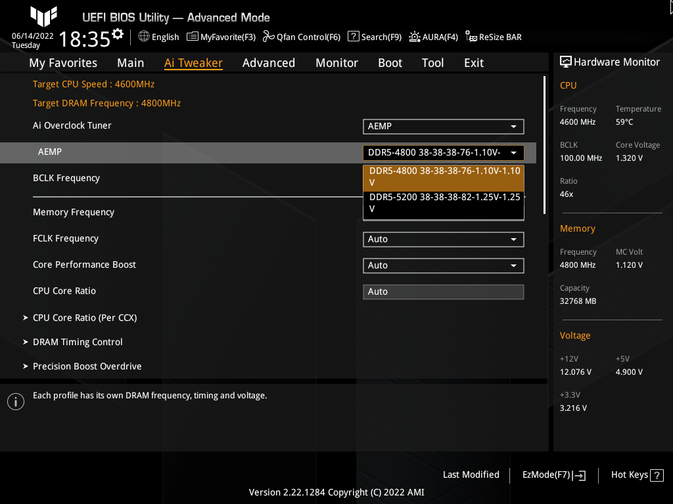673x504 pixels.
Task: Click the settings list scrollbar
Action: pyautogui.click(x=544, y=145)
